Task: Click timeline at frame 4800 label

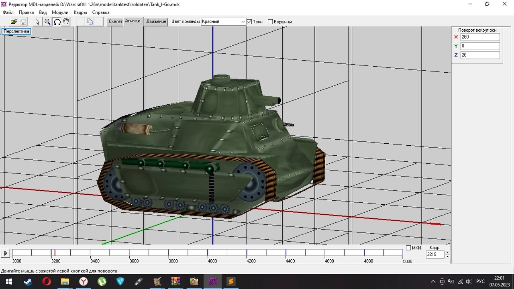Action: [368, 261]
